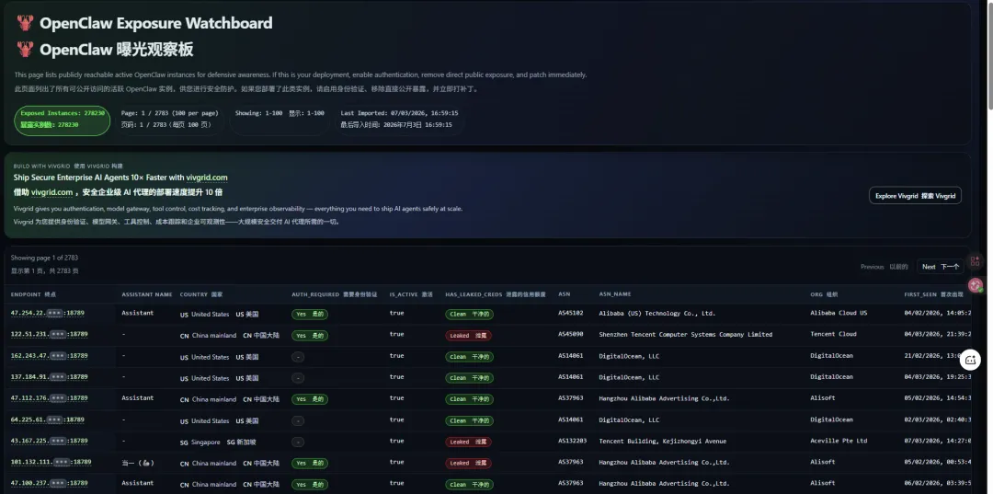Image resolution: width=993 pixels, height=494 pixels.
Task: Open endpoint 137.184.91.***:18789
Action: tap(50, 377)
